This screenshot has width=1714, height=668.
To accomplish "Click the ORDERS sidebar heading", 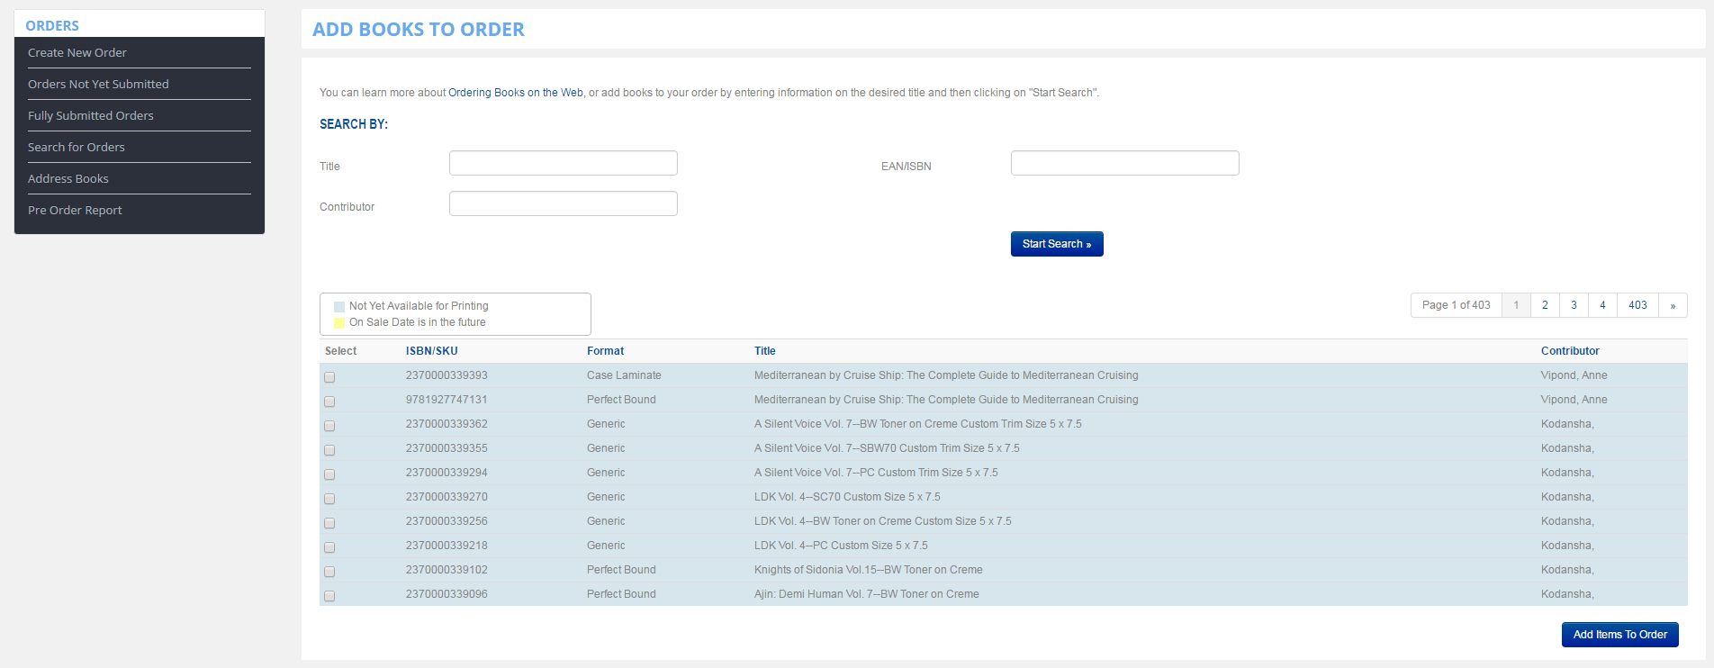I will click(52, 25).
